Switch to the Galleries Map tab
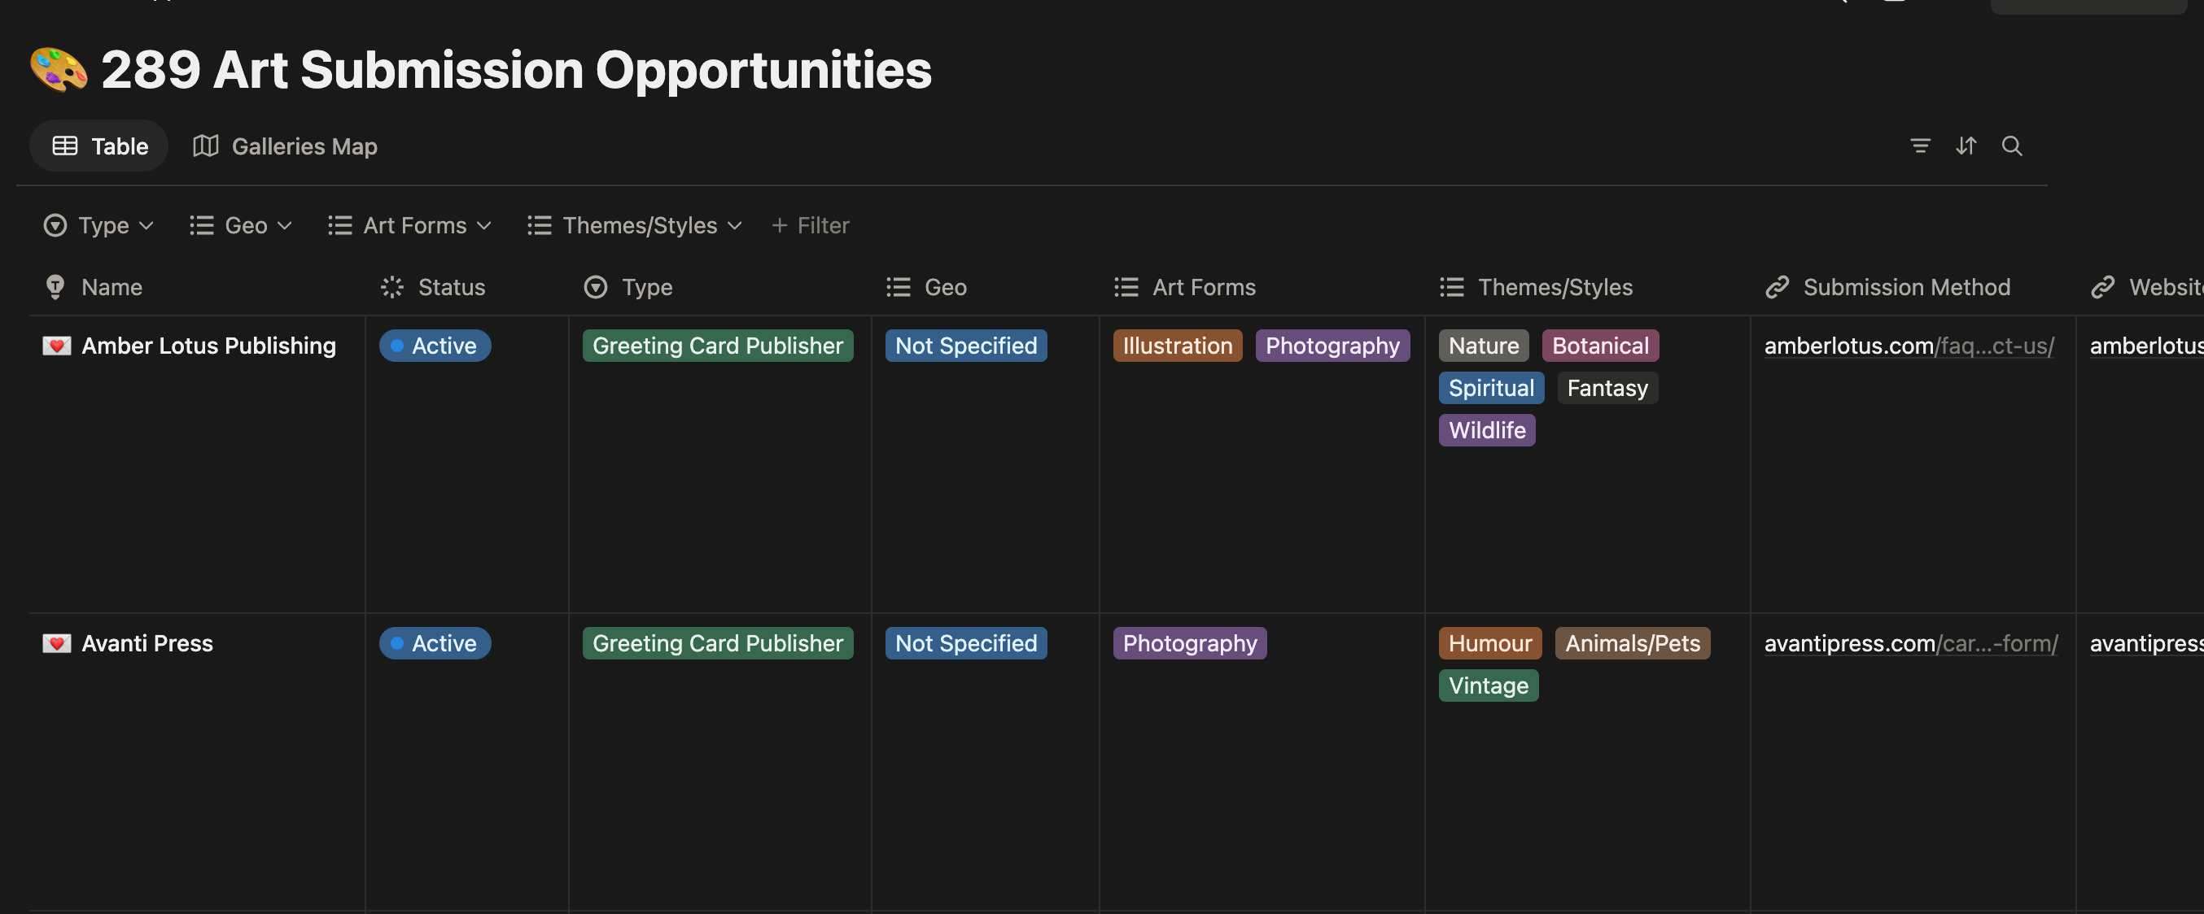The width and height of the screenshot is (2204, 914). (285, 146)
